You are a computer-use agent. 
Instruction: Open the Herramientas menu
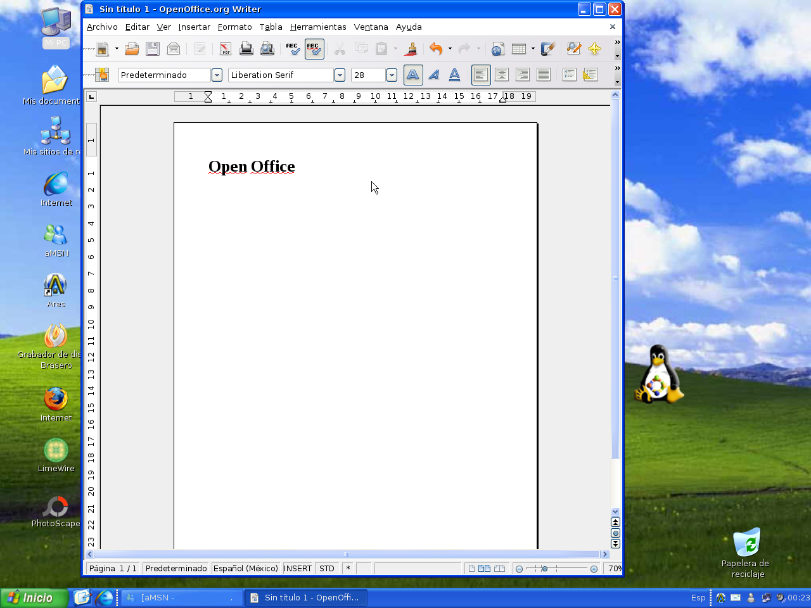[x=318, y=27]
